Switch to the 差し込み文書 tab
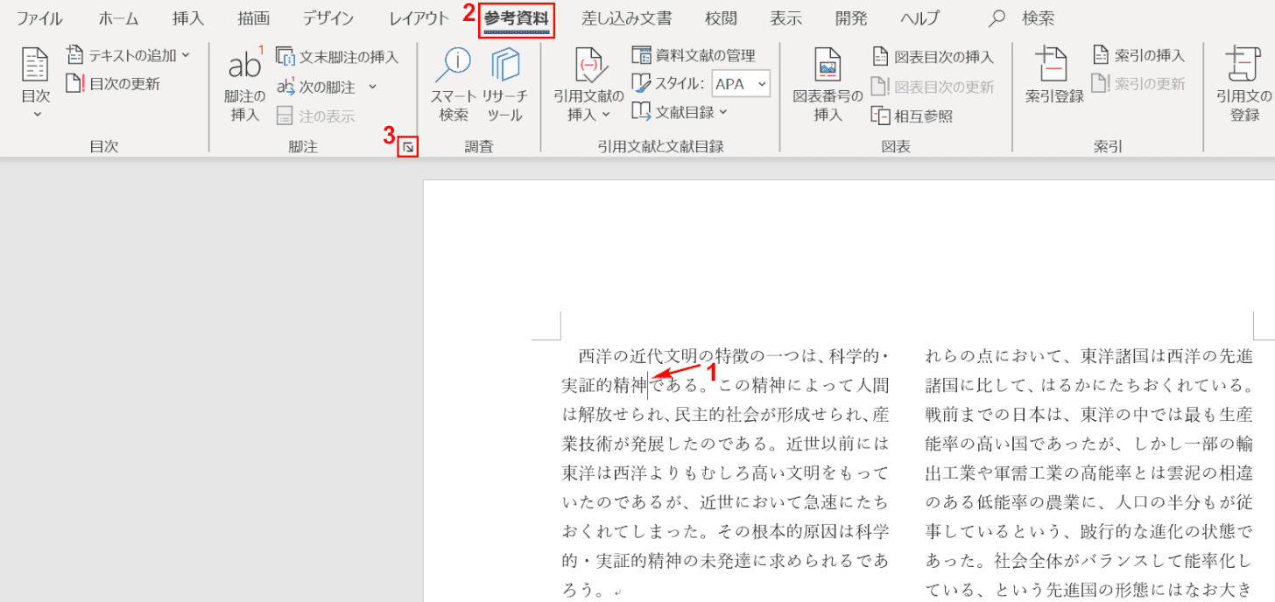This screenshot has height=602, width=1275. pyautogui.click(x=626, y=17)
